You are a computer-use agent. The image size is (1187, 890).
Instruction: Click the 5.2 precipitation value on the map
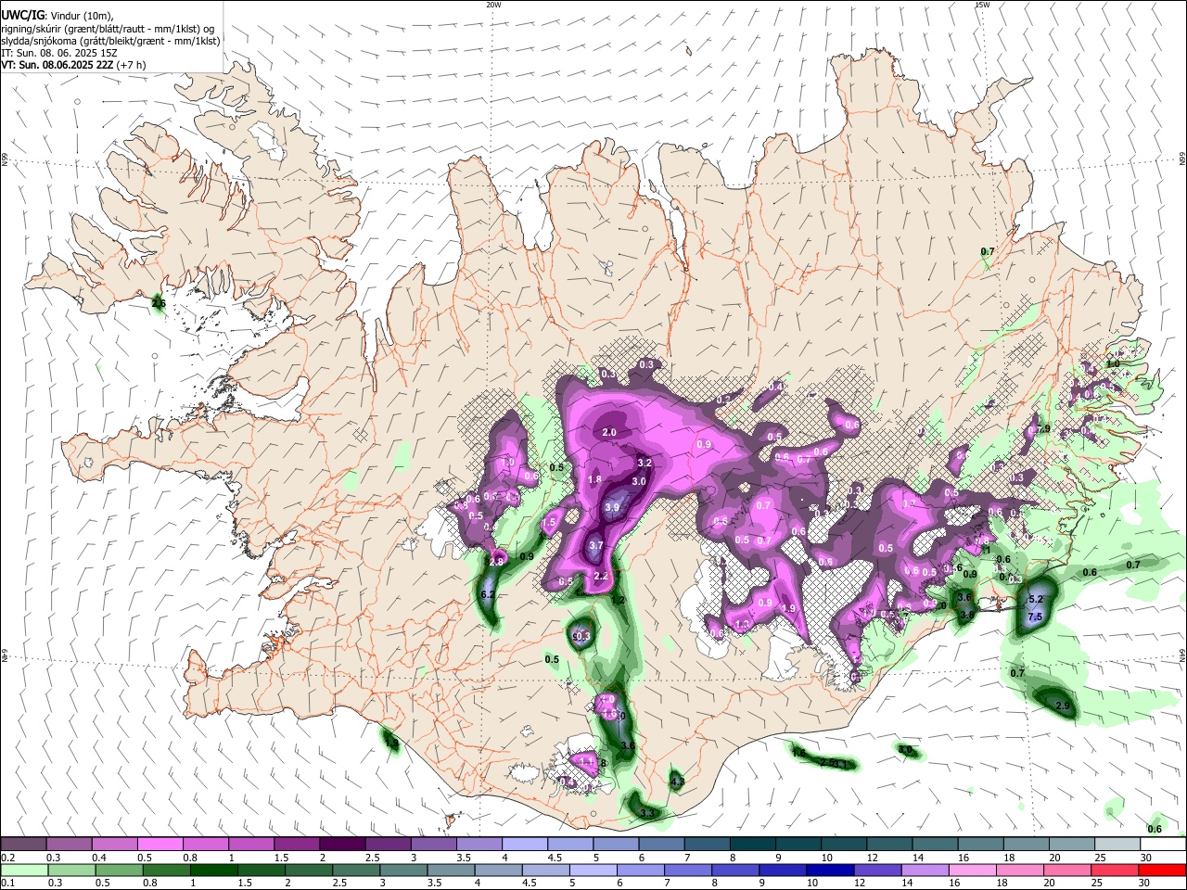(1037, 600)
